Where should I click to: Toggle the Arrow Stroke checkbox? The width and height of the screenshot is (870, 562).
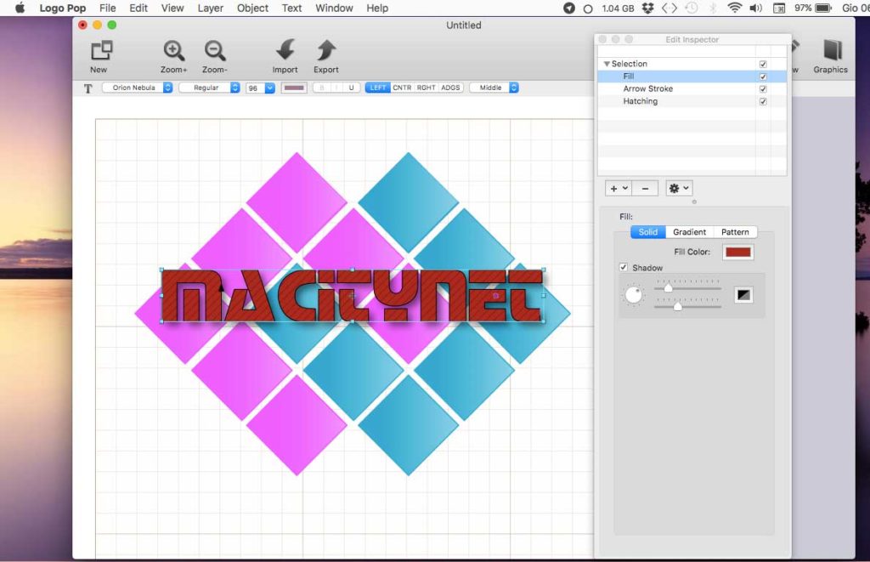pyautogui.click(x=763, y=89)
